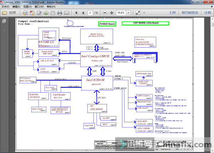This screenshot has height=153, width=214.
Task: Click the convert PDF icon
Action: [32, 13]
